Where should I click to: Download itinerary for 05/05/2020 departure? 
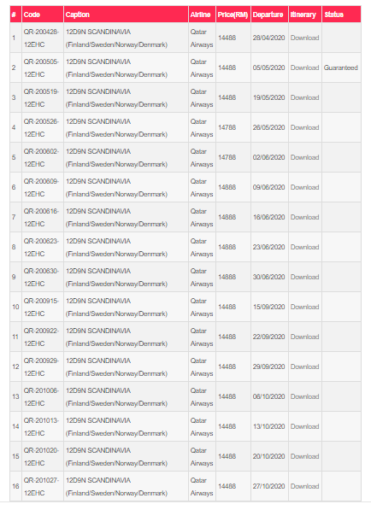coord(304,67)
